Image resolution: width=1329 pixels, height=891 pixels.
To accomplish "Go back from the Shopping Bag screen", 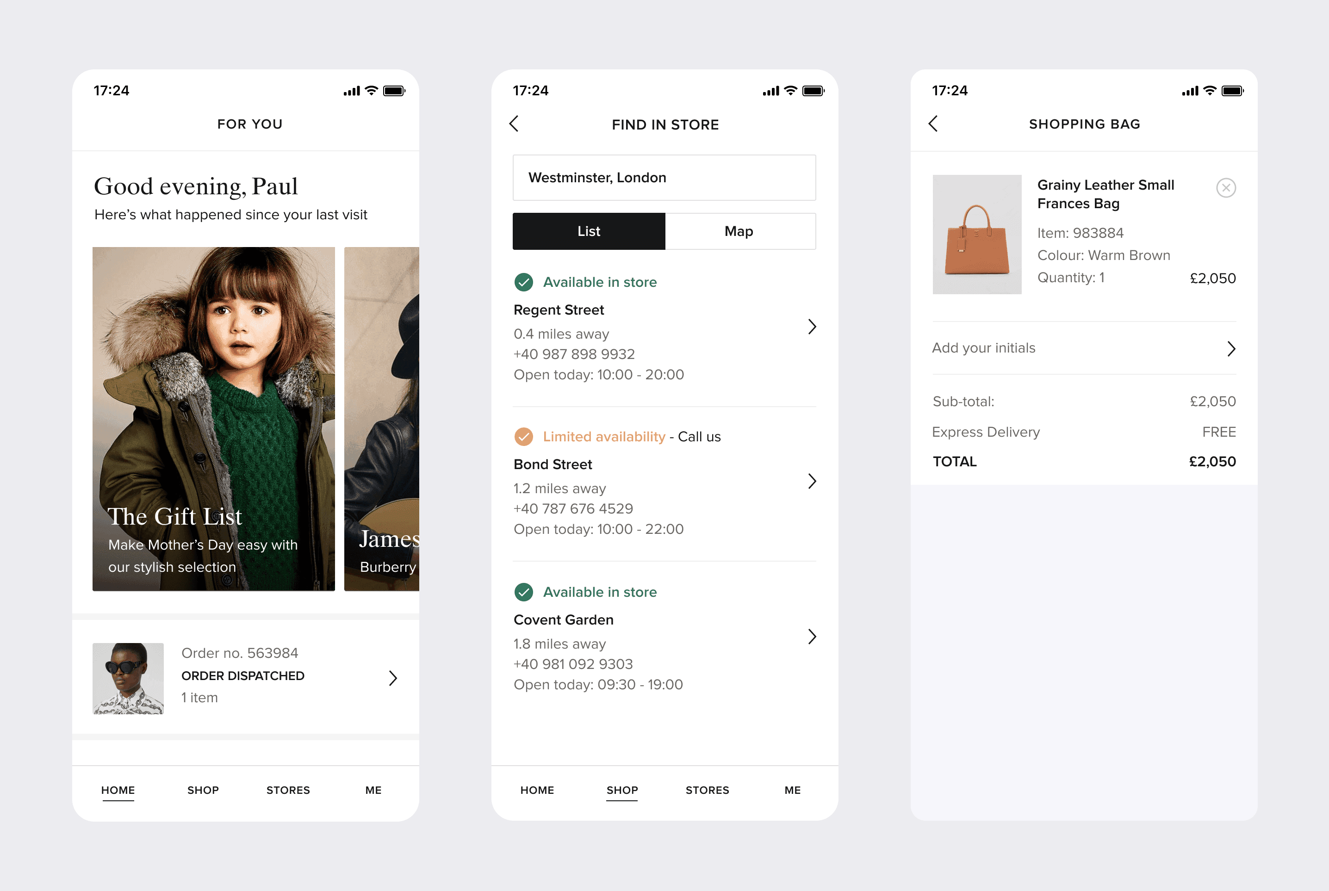I will coord(933,124).
